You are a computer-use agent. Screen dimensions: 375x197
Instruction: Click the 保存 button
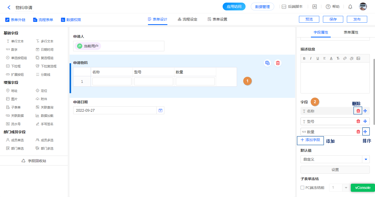pos(333,19)
